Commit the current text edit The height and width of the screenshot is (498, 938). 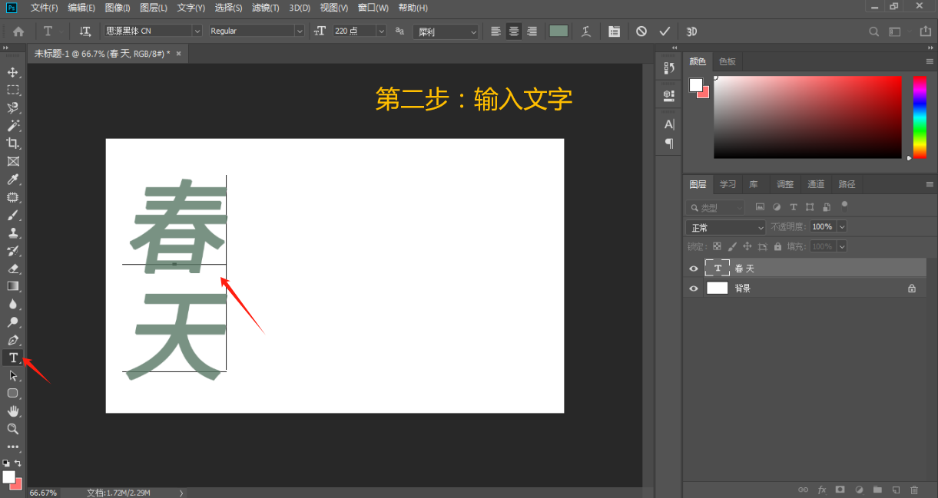[665, 31]
